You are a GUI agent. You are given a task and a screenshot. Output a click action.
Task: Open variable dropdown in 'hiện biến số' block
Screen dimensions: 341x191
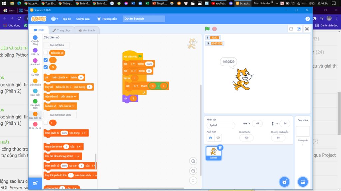[x=68, y=96]
